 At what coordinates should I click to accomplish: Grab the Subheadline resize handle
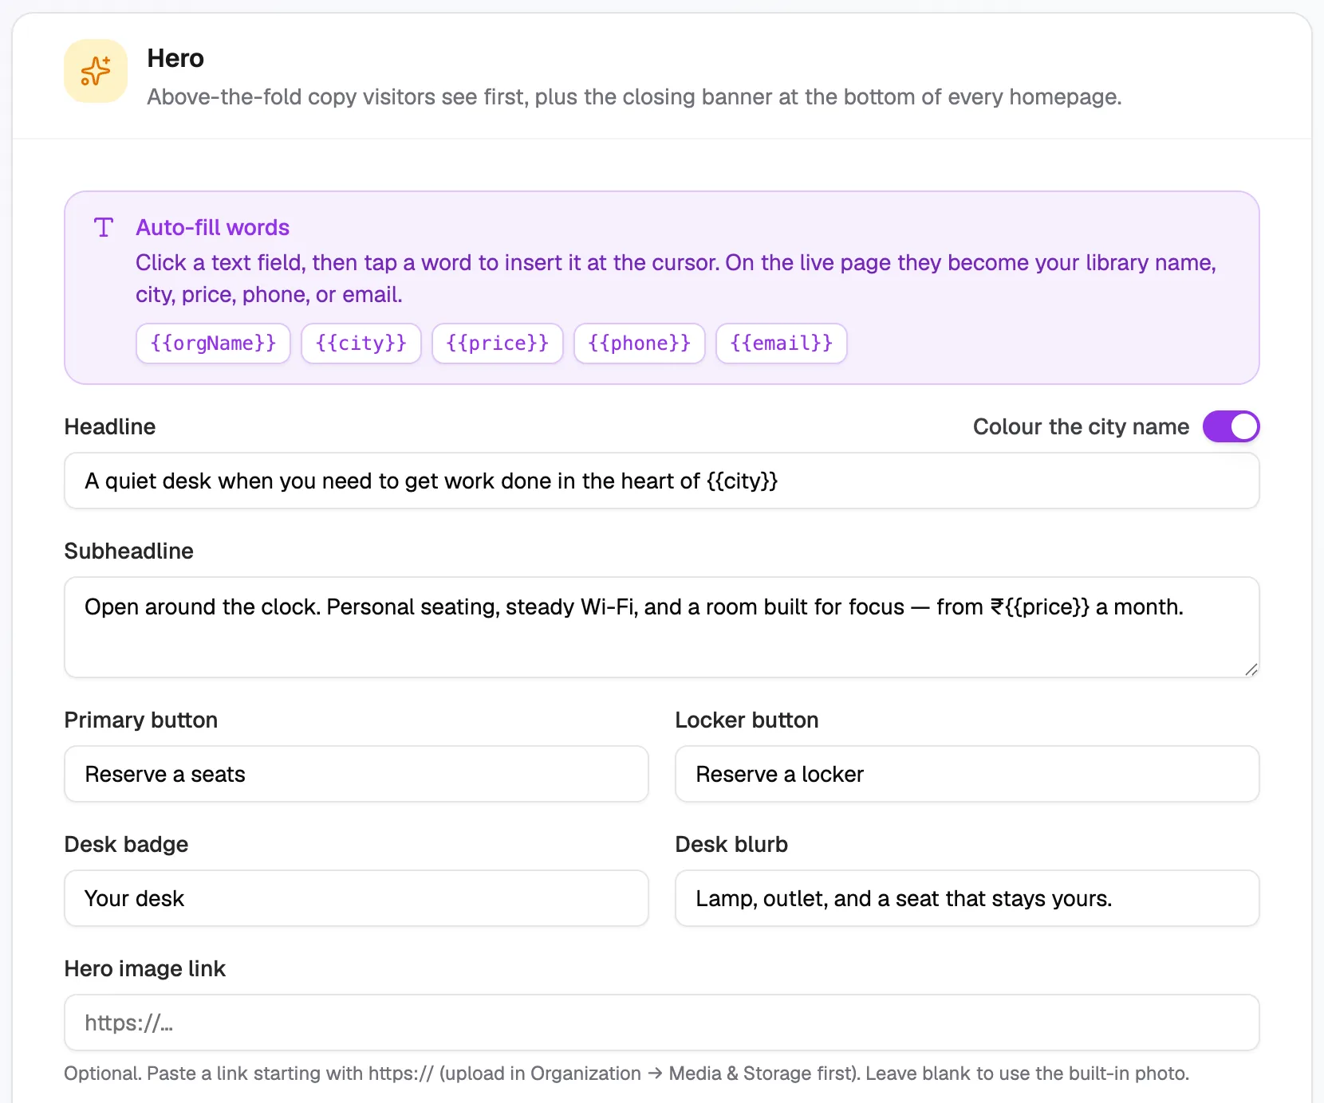point(1251,669)
